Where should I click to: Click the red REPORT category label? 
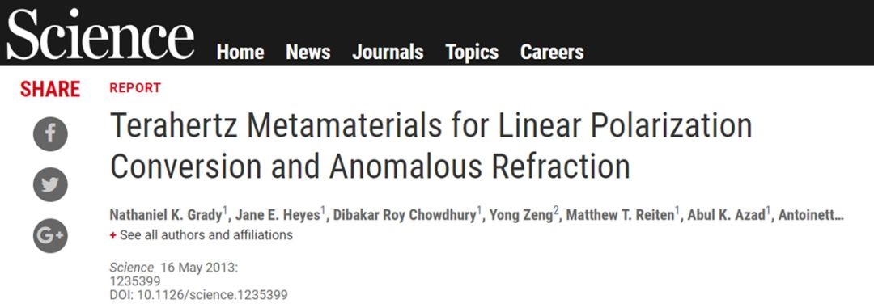tap(135, 88)
